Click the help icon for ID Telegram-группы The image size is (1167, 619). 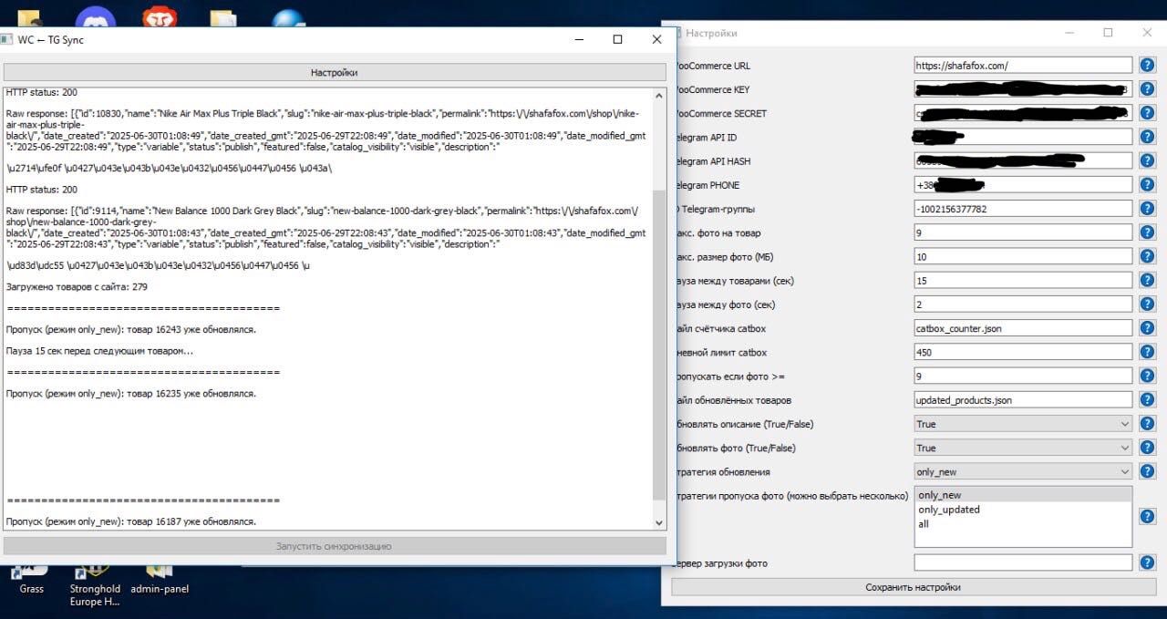point(1147,209)
